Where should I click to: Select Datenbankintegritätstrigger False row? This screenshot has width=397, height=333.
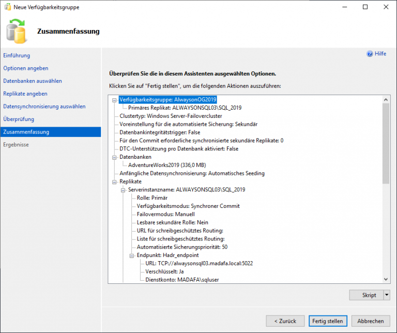(x=160, y=132)
